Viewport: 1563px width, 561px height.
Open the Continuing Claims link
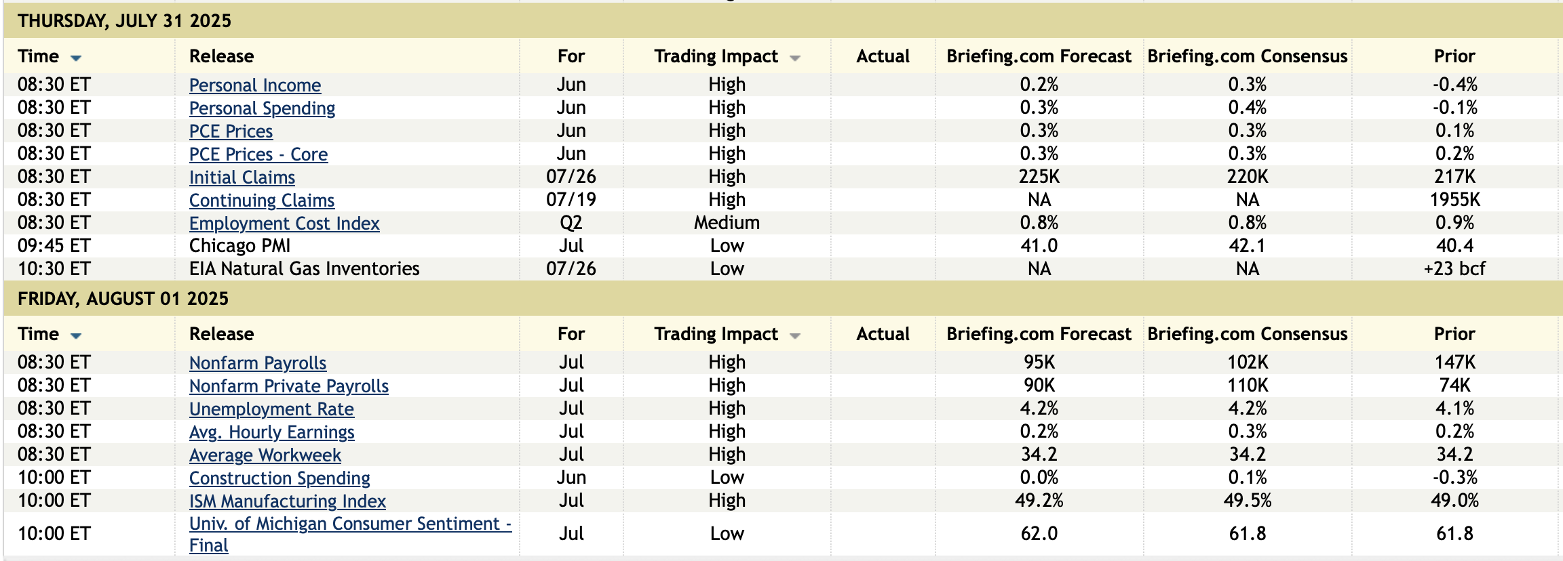[261, 201]
